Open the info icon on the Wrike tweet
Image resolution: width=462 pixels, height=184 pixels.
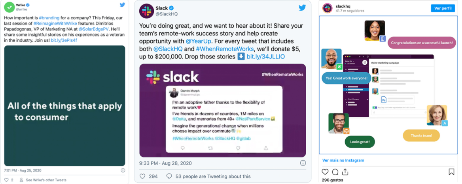[123, 171]
